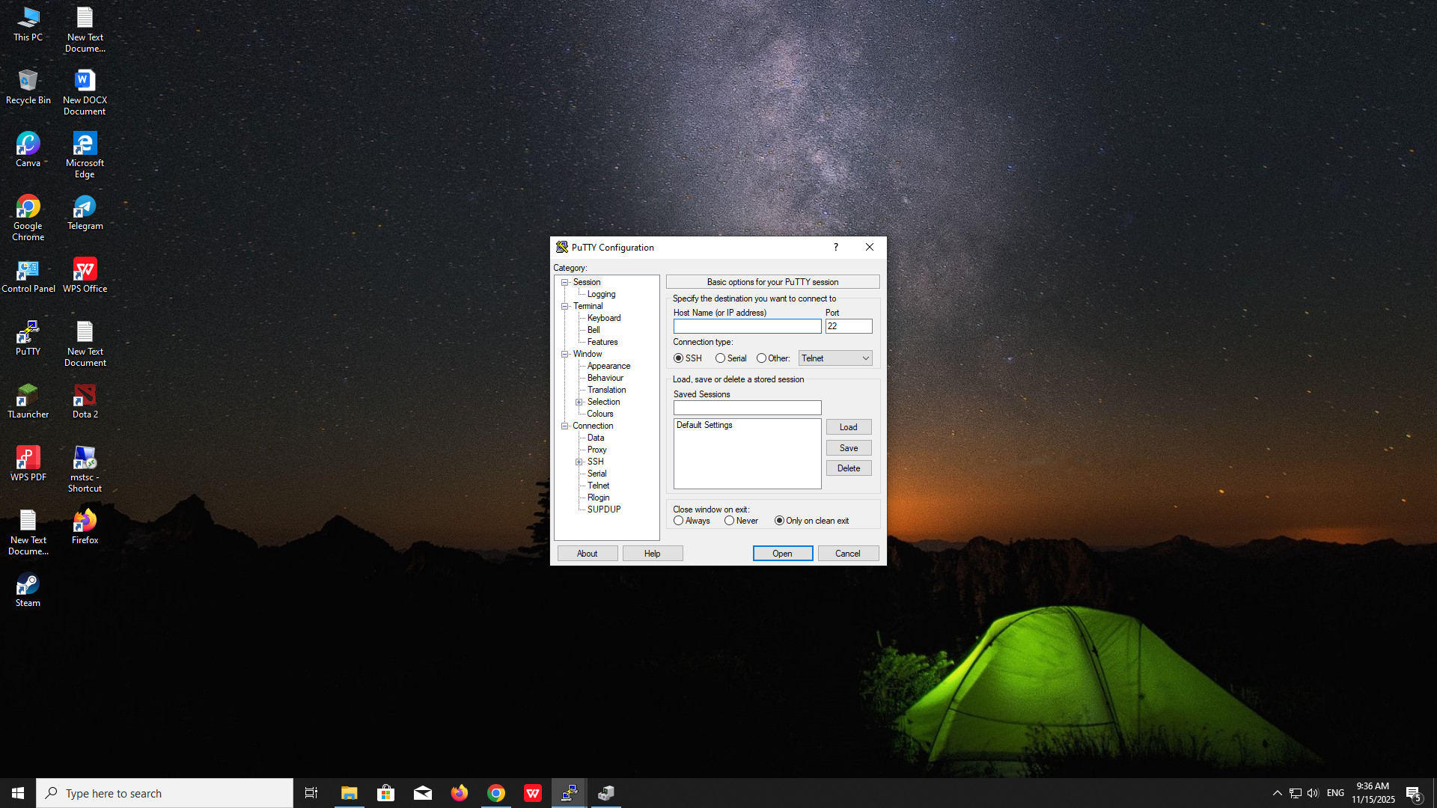The image size is (1437, 808).
Task: Select SSH as the connection type
Action: pos(679,358)
